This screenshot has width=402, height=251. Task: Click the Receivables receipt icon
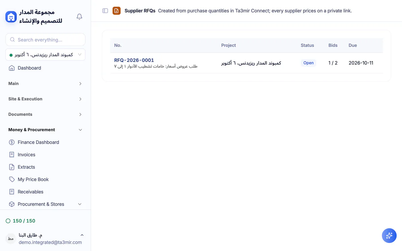[x=12, y=192]
